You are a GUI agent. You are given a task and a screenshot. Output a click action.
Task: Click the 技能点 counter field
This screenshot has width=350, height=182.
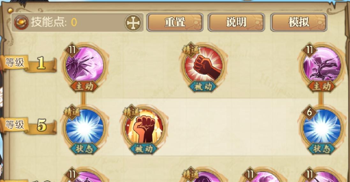[77, 23]
